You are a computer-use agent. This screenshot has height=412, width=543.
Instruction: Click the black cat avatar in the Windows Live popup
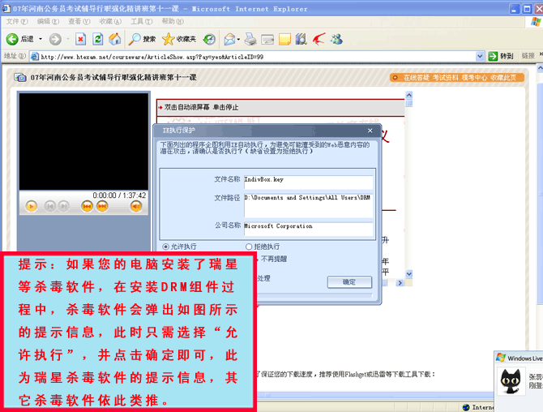pos(511,381)
